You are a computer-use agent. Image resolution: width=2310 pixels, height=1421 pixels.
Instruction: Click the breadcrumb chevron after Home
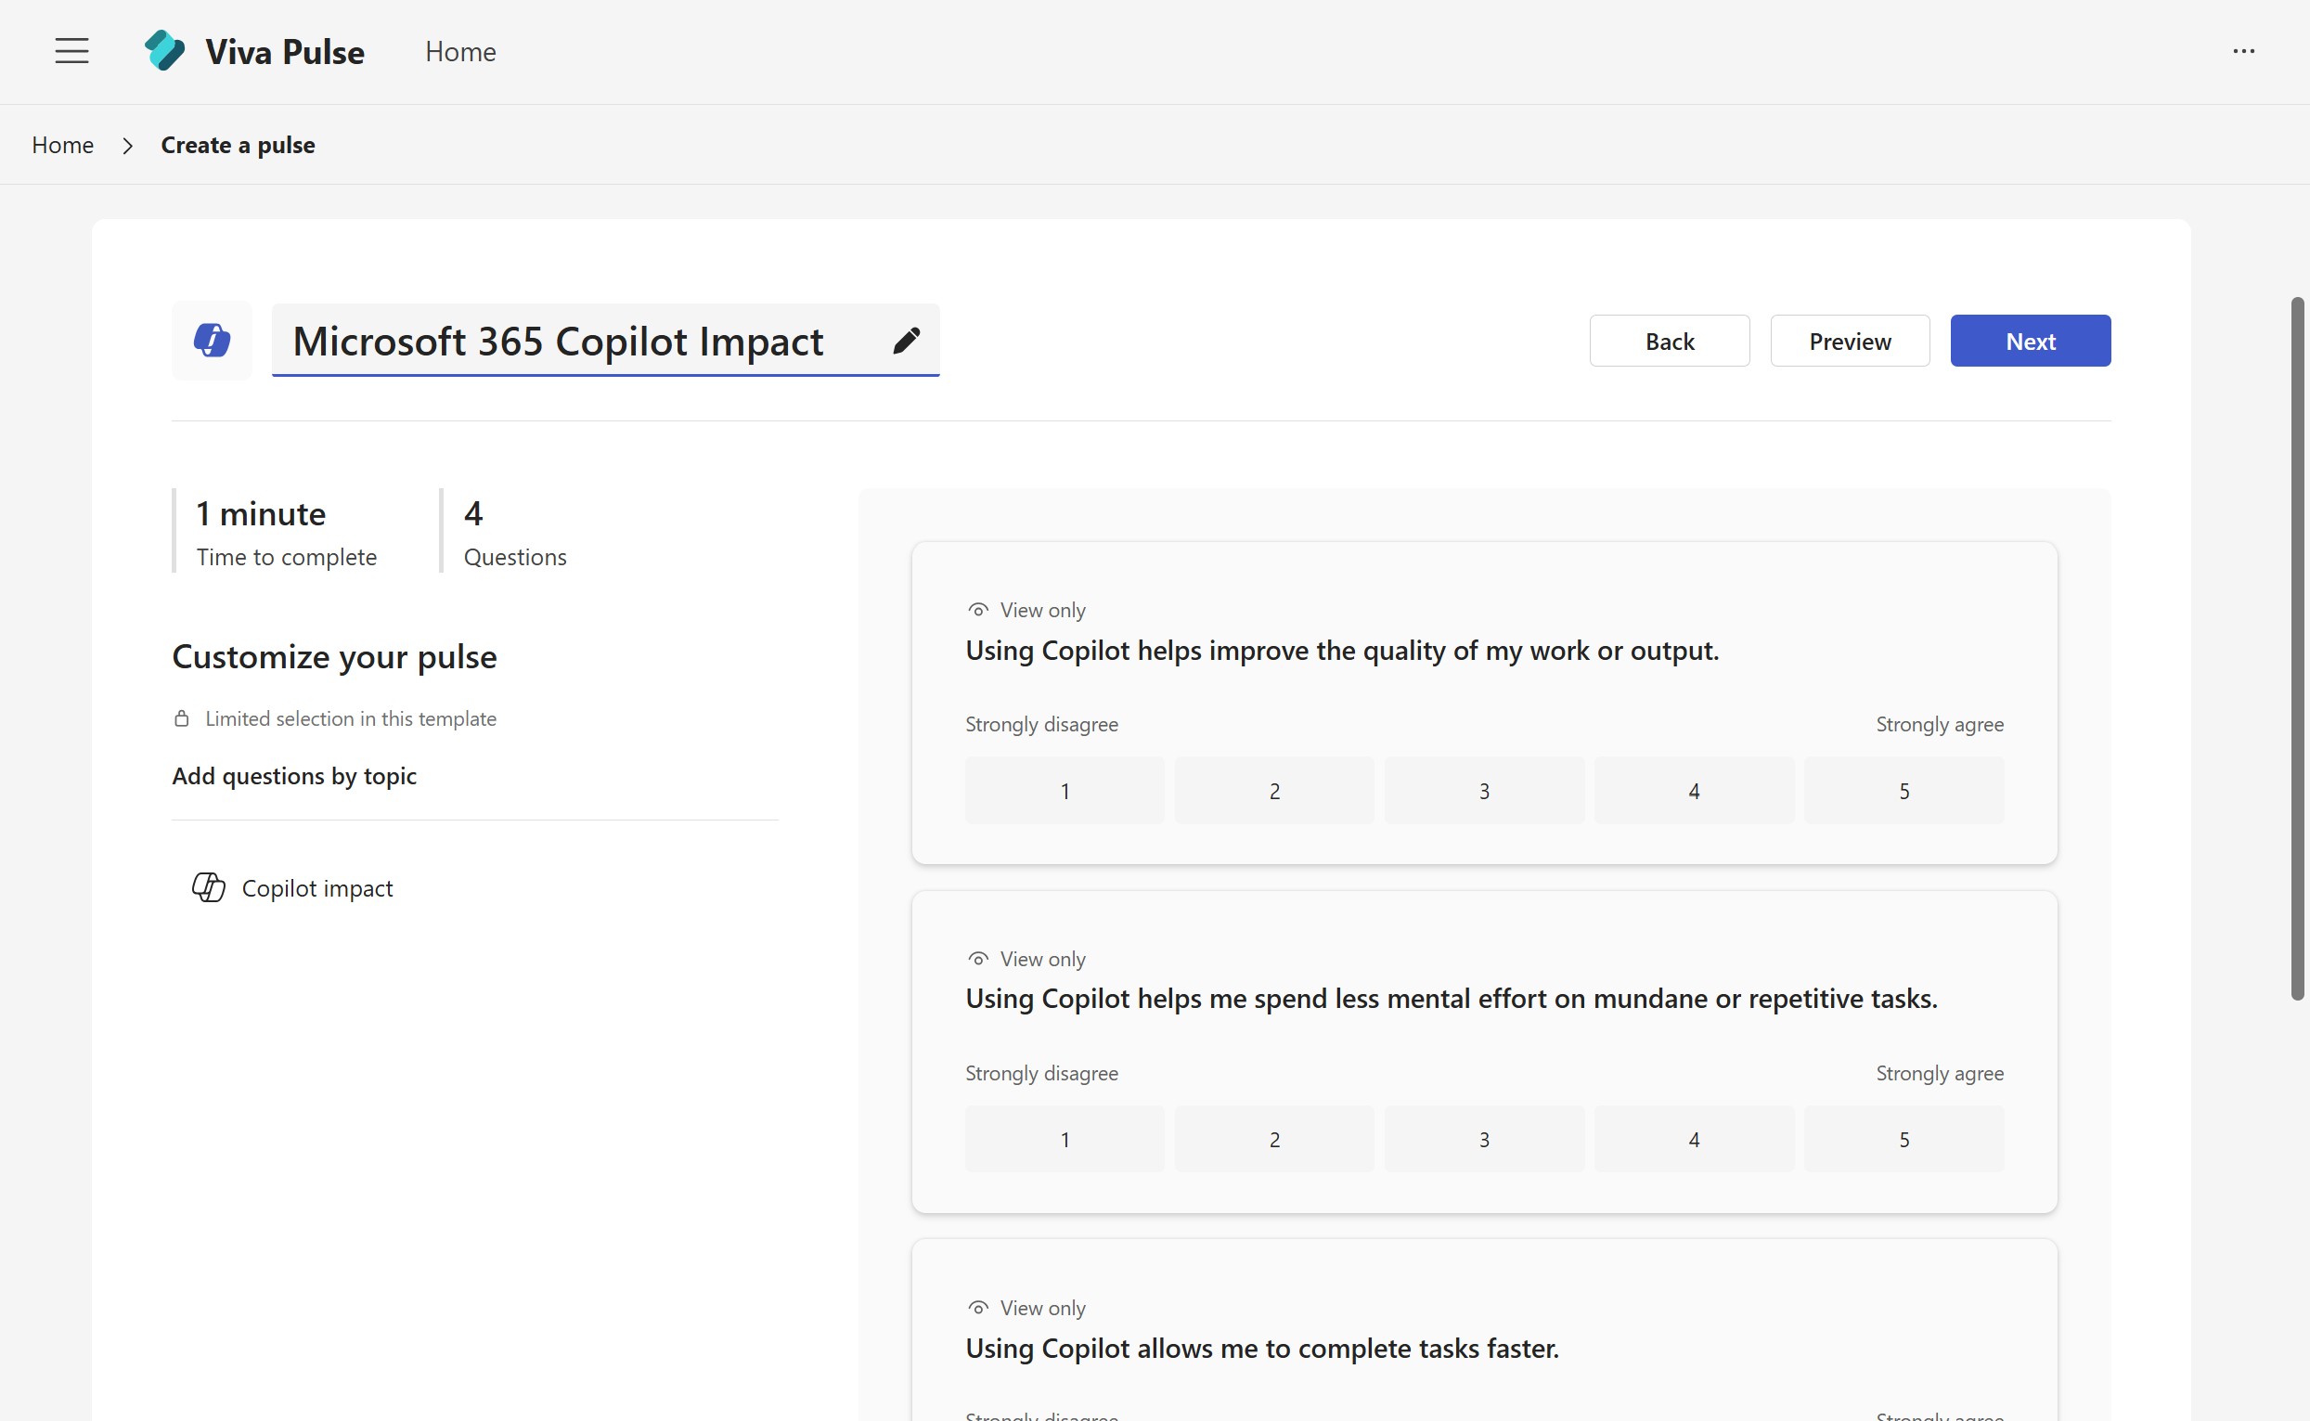tap(128, 145)
